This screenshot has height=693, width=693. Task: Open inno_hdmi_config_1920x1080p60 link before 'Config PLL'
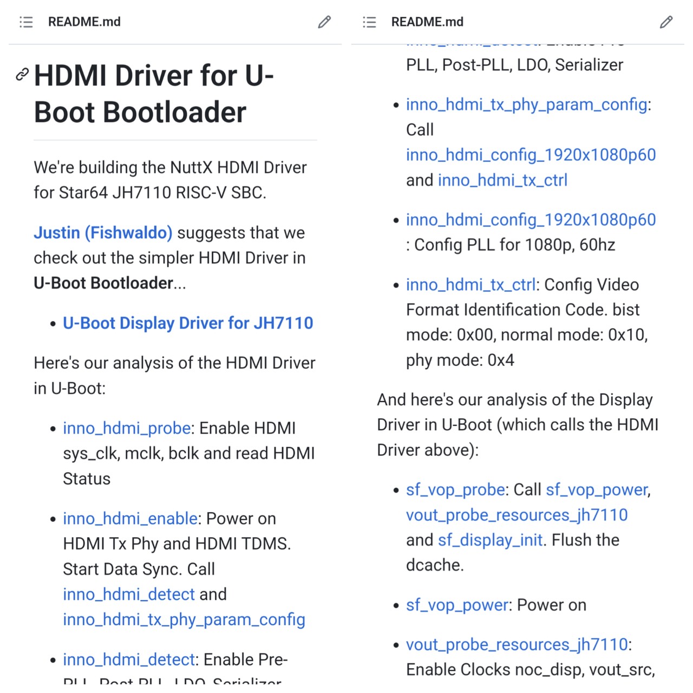point(531,220)
